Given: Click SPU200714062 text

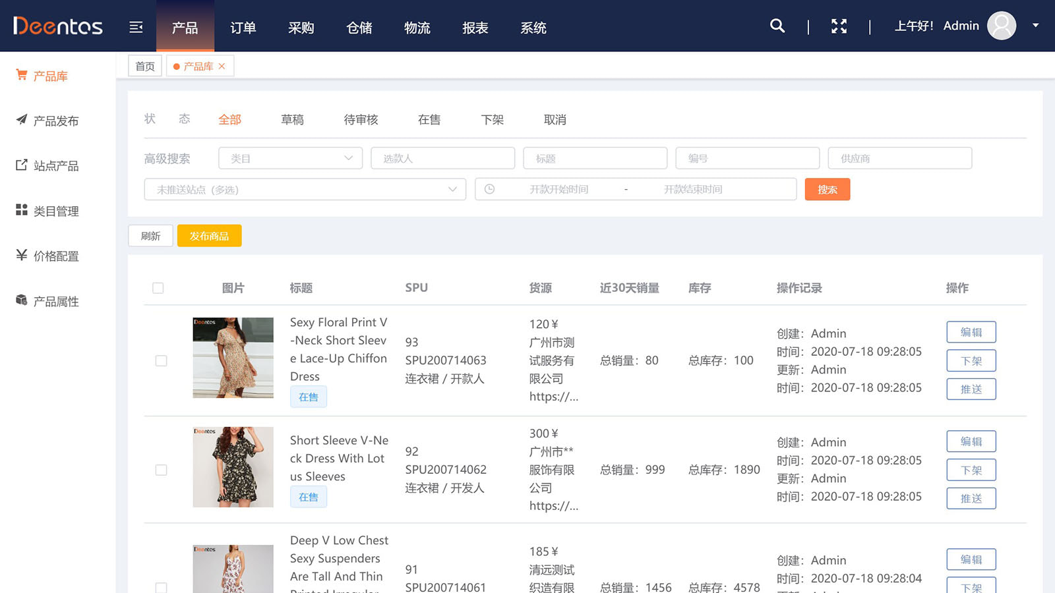Looking at the screenshot, I should 446,470.
